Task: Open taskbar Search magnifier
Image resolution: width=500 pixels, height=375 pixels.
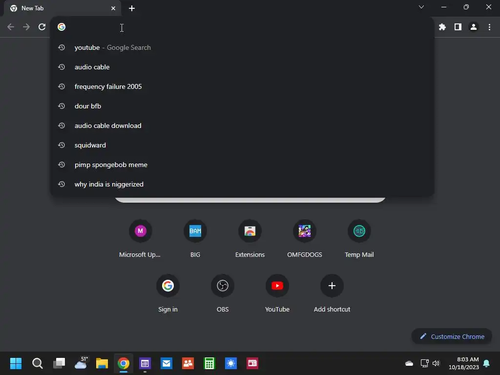Action: (37, 363)
